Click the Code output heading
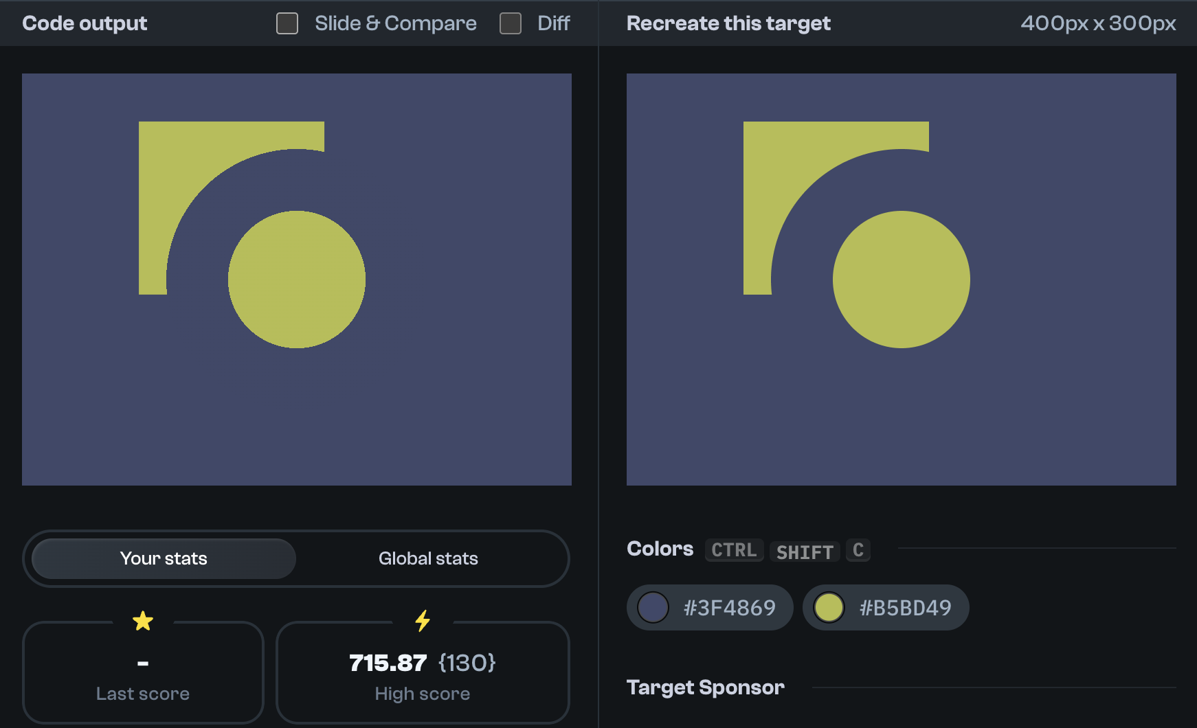The image size is (1197, 728). pyautogui.click(x=85, y=23)
